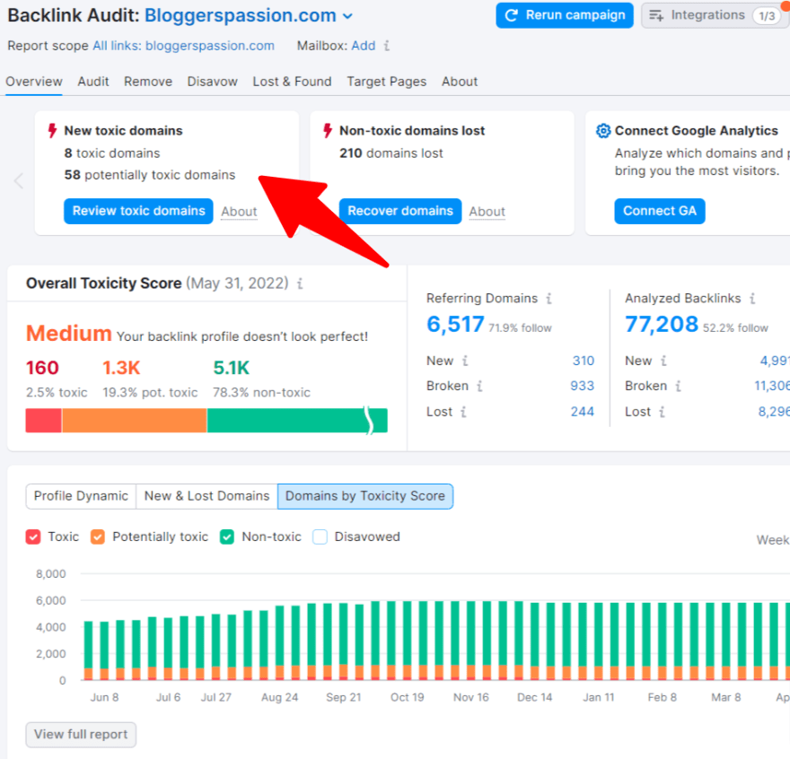Click the gear icon beside Connect Google Analytics

[x=603, y=130]
